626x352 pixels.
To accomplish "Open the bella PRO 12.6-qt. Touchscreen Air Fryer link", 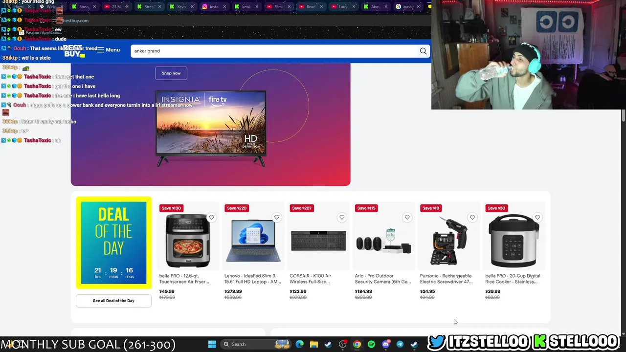I will point(184,279).
